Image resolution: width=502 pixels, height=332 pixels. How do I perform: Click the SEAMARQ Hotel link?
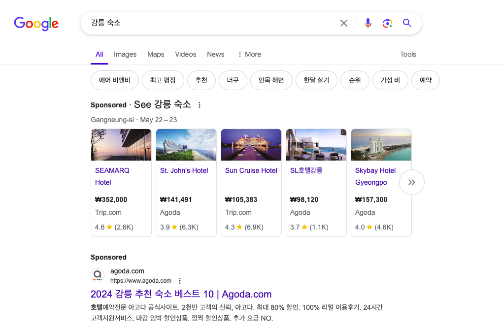point(112,176)
